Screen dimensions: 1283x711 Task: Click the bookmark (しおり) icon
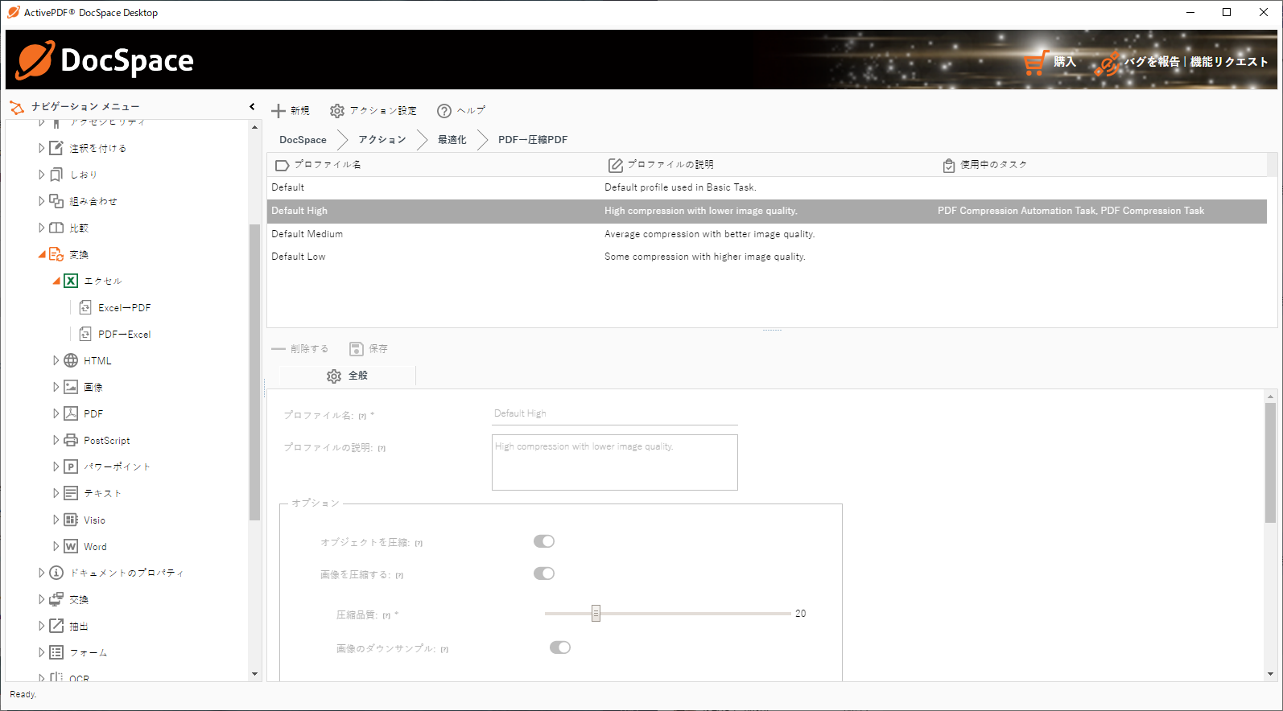56,175
